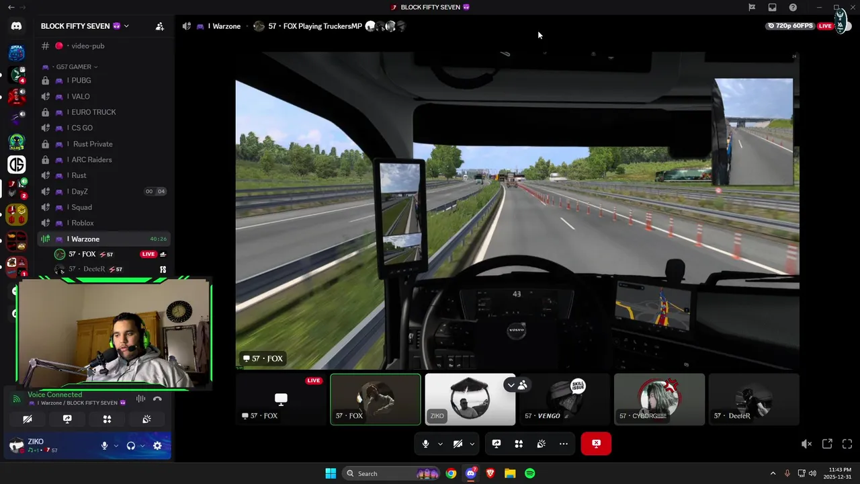Open microphone options arrow in call bar
860x484 pixels.
coord(440,444)
